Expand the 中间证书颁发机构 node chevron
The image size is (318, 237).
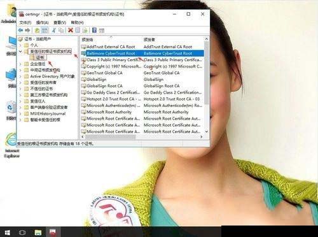(x=20, y=70)
